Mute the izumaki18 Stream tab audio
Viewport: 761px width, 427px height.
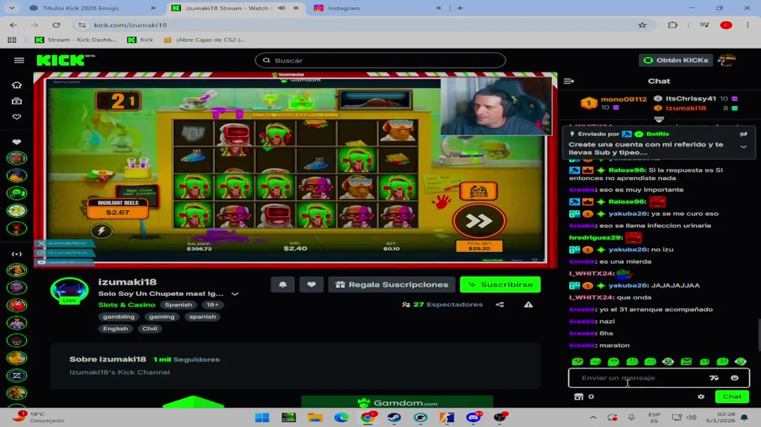coord(282,8)
